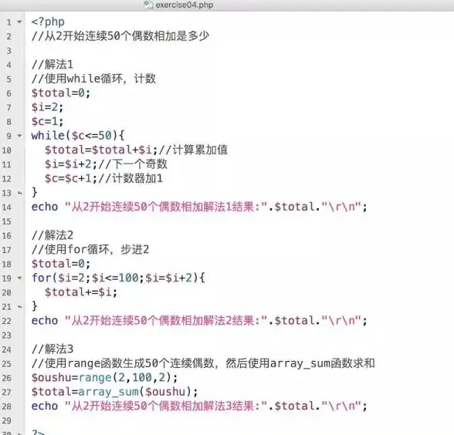This screenshot has height=435, width=454.
Task: Click the comment //解法2
Action: coord(53,235)
